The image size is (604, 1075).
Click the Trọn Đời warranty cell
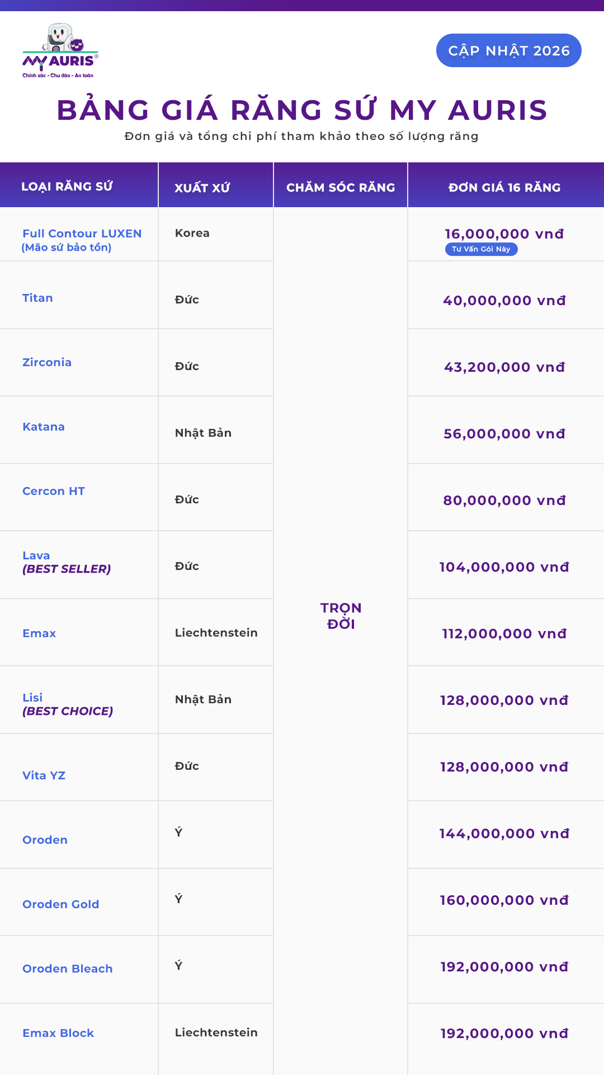[x=341, y=616]
